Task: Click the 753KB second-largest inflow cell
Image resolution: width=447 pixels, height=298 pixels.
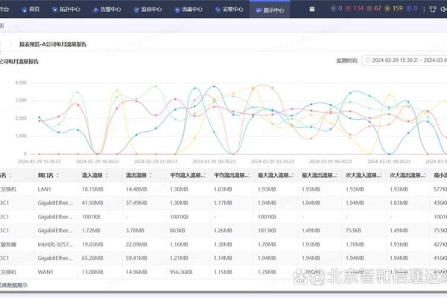Action: pyautogui.click(x=353, y=230)
